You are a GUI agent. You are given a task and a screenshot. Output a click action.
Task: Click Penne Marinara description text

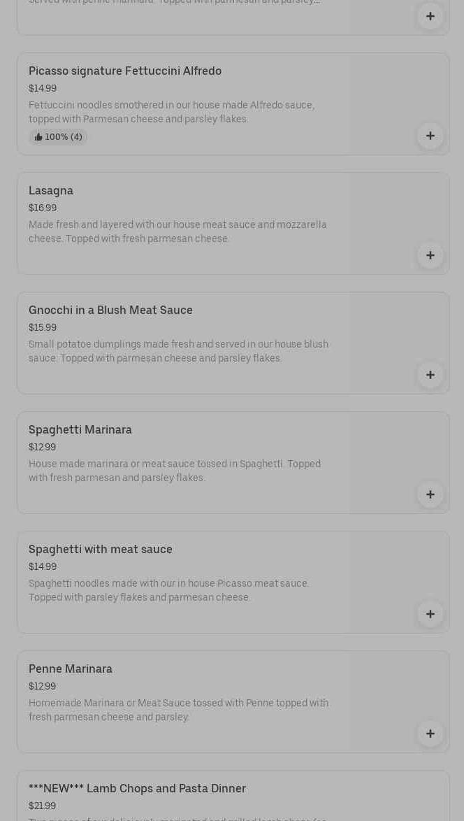pos(178,711)
